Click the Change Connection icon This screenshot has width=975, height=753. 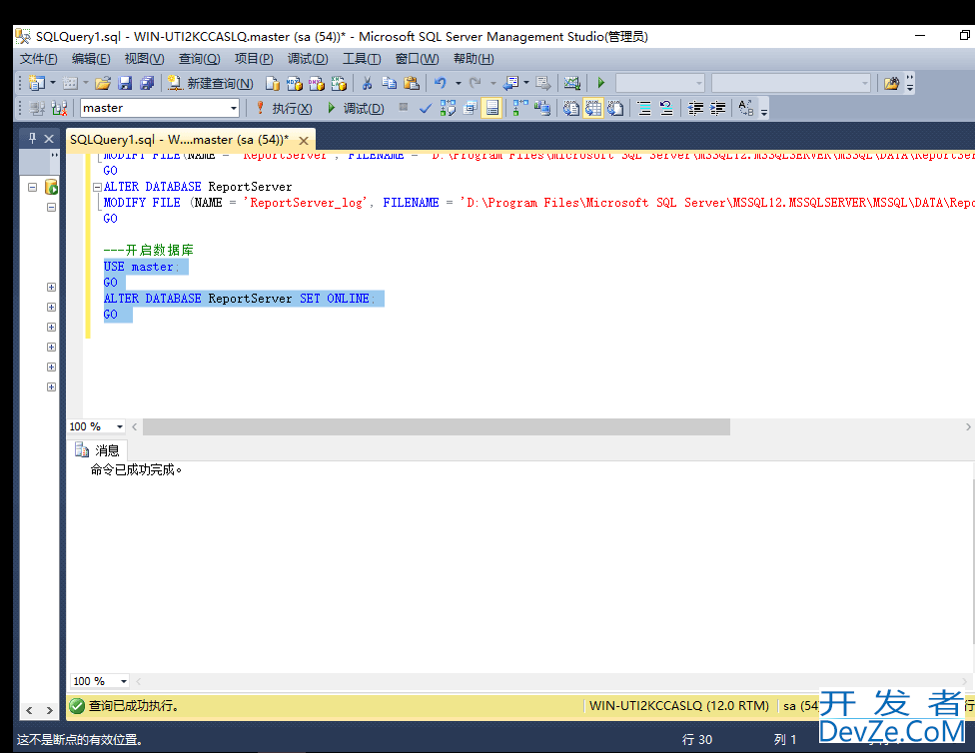tap(59, 108)
